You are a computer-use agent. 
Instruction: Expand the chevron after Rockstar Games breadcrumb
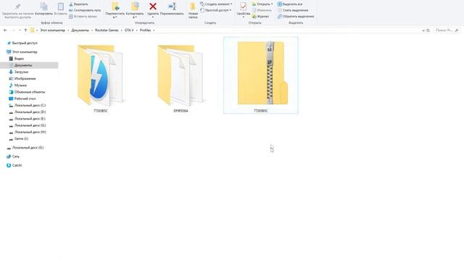click(121, 30)
